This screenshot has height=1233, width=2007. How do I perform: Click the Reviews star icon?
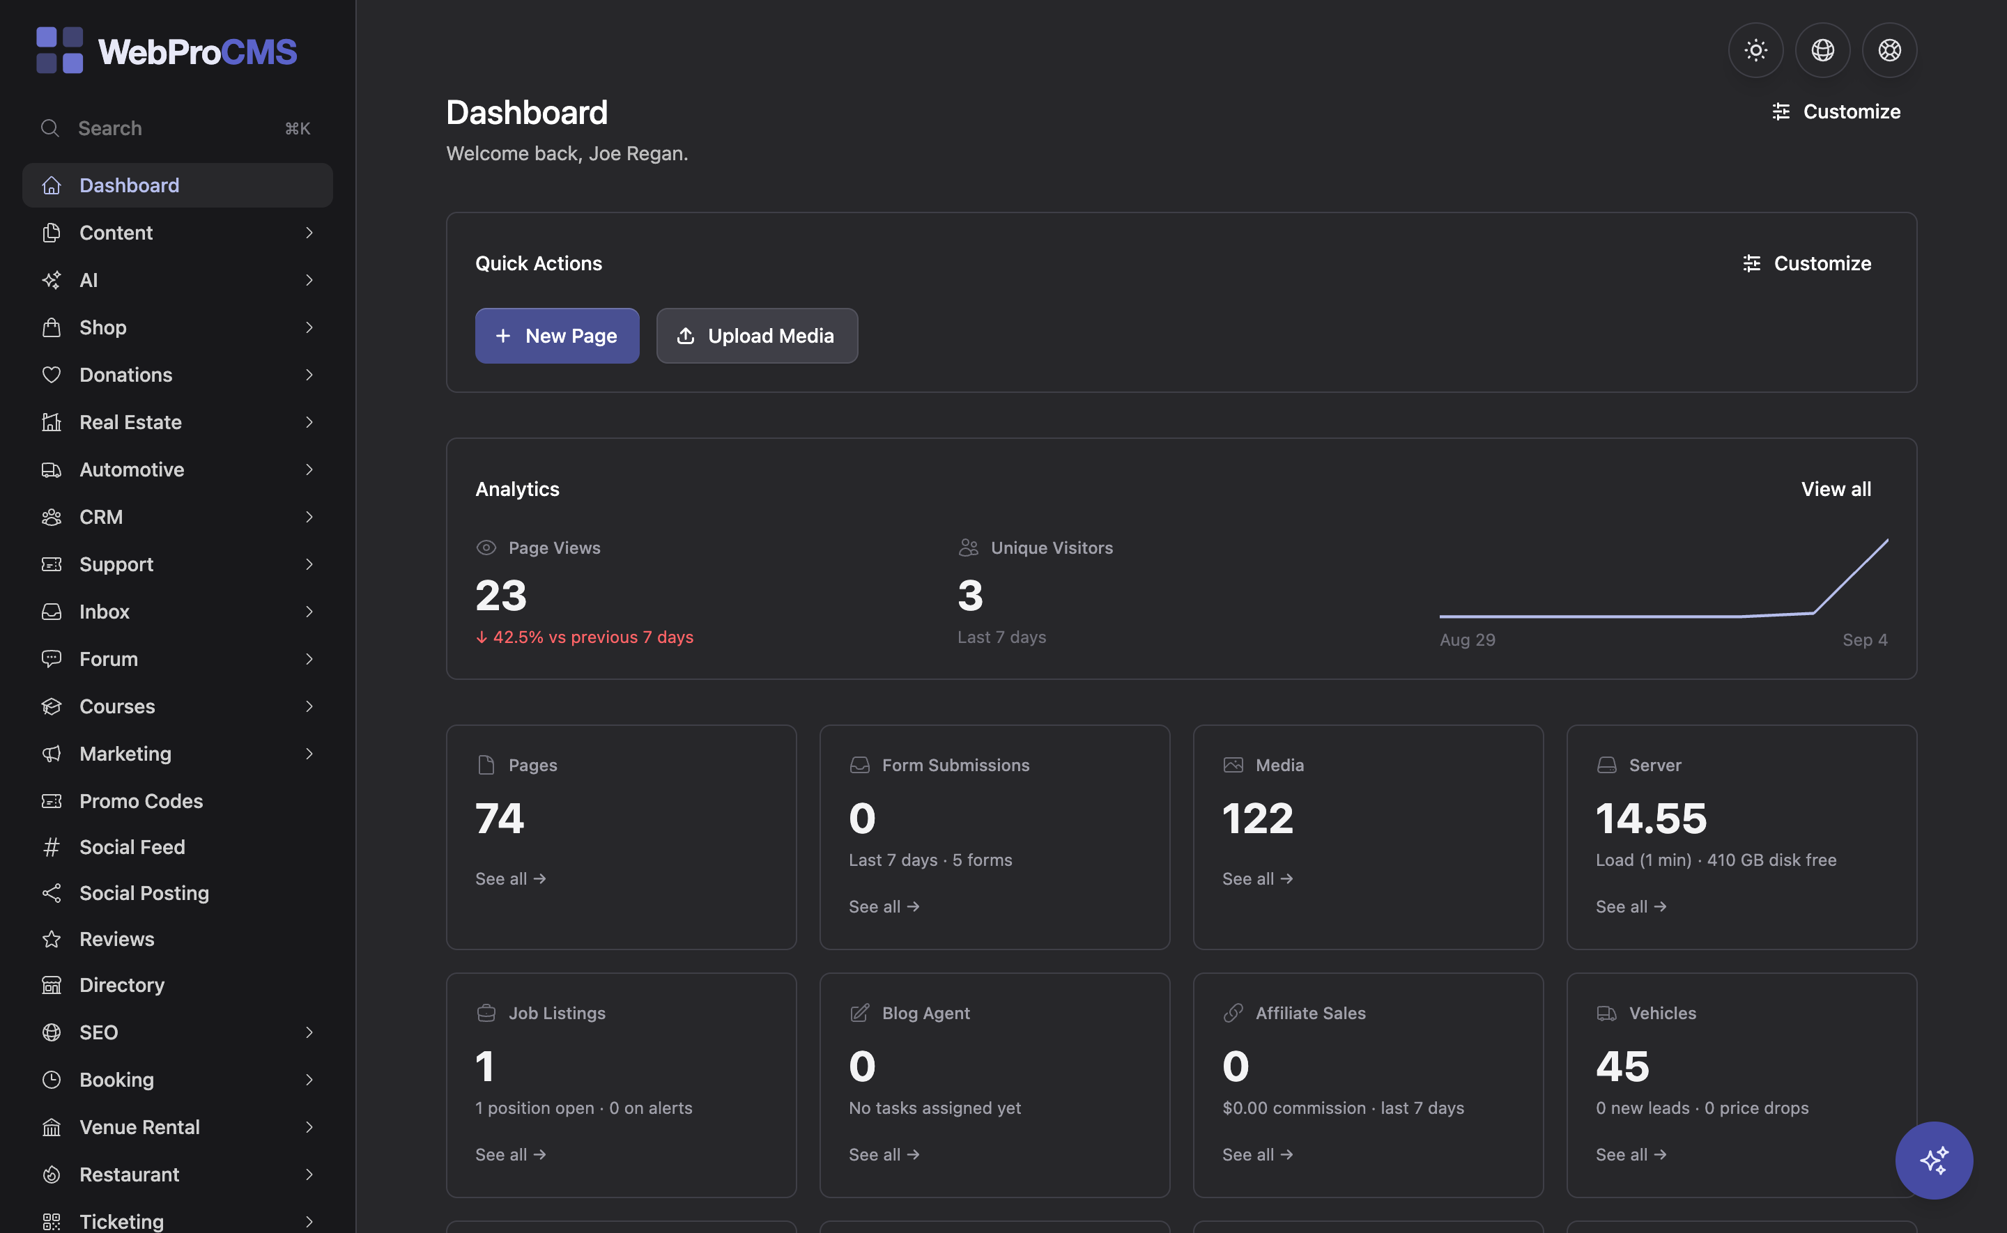point(52,938)
